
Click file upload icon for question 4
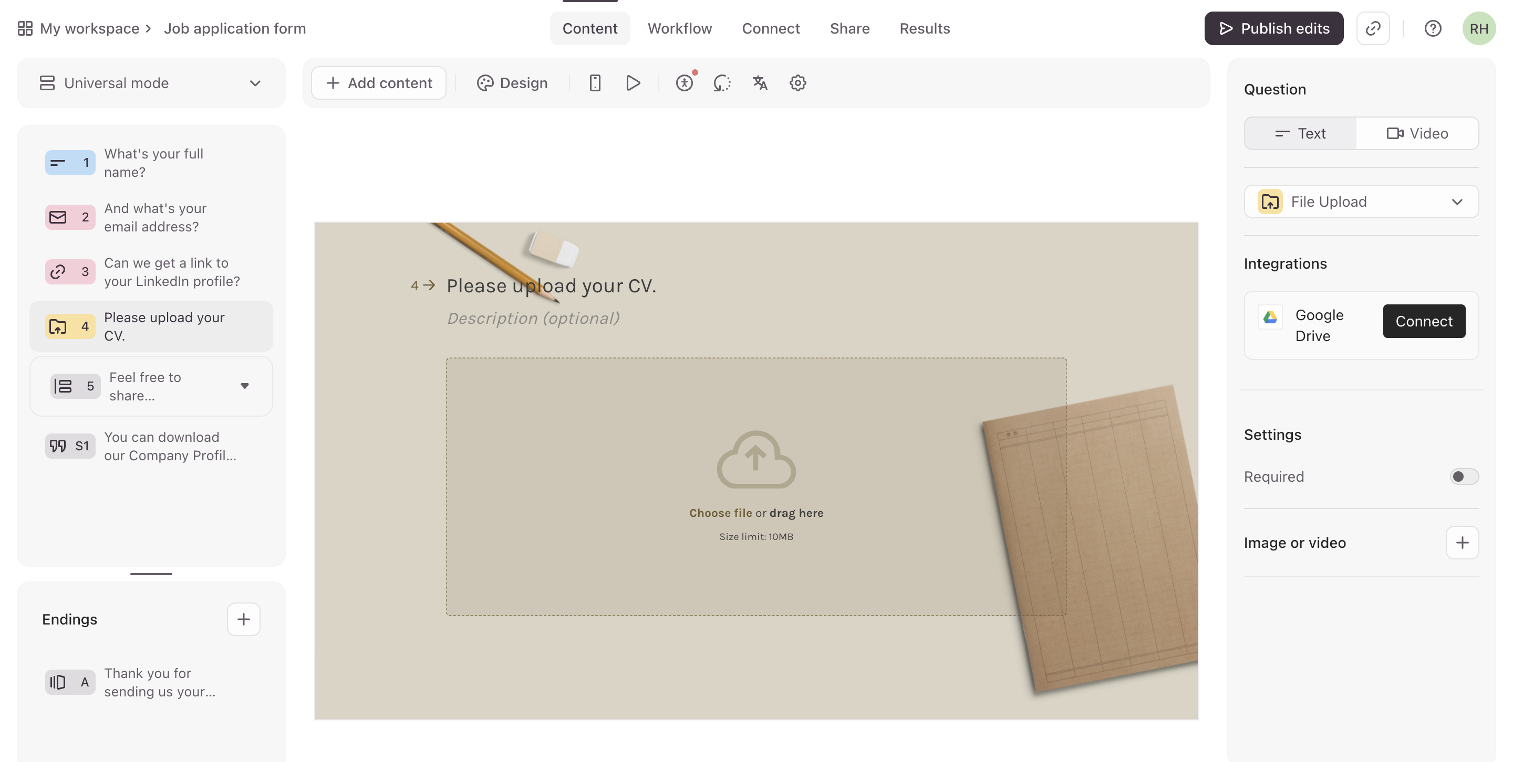coord(58,326)
